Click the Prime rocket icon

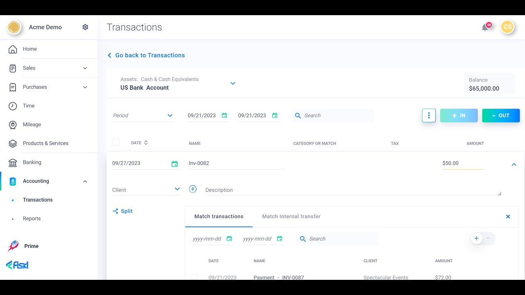(13, 246)
